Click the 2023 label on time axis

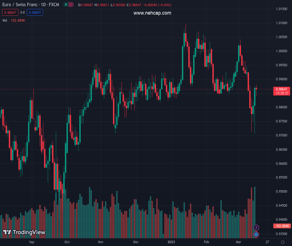pos(172,242)
